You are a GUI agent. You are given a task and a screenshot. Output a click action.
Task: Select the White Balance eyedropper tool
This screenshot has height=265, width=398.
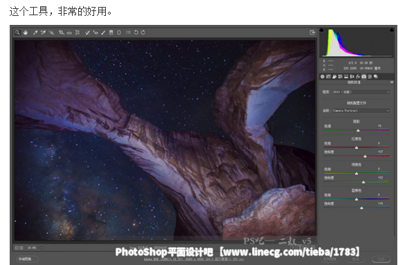pos(35,33)
